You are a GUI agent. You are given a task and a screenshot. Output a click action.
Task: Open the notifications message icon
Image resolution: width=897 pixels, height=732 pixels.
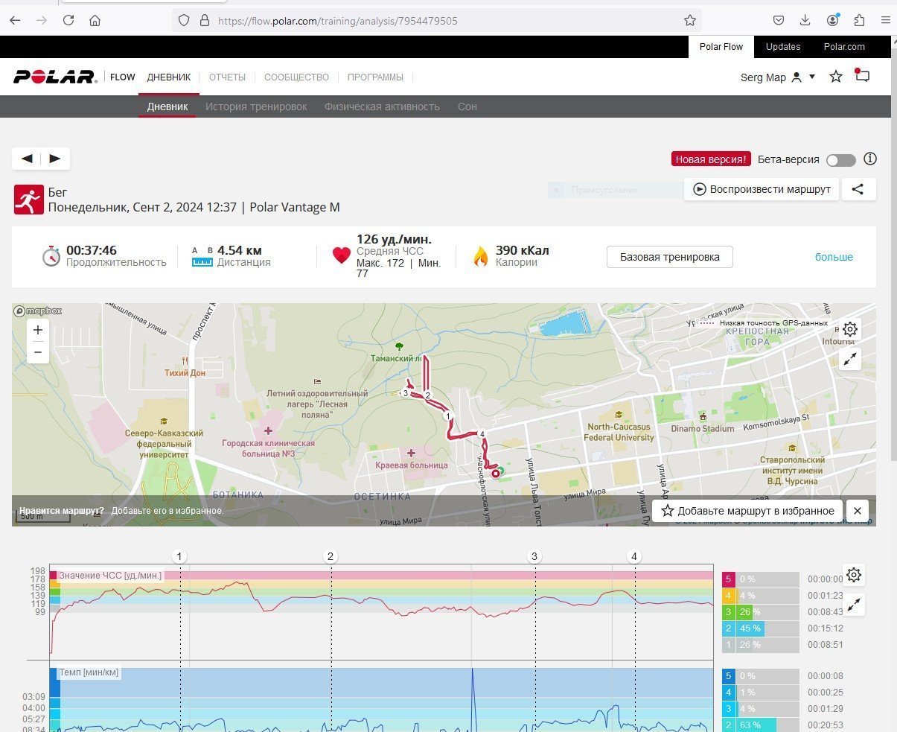click(x=862, y=75)
